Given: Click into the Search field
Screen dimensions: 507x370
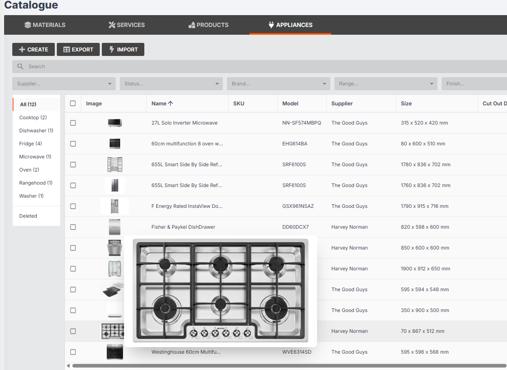Looking at the screenshot, I should 245,67.
